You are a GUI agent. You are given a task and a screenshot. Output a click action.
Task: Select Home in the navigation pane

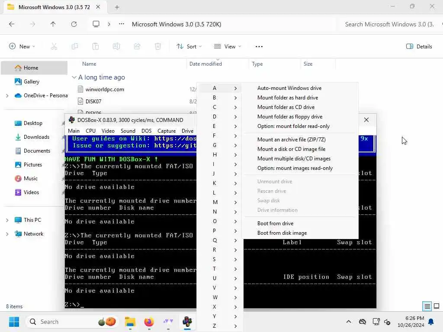coord(34,68)
